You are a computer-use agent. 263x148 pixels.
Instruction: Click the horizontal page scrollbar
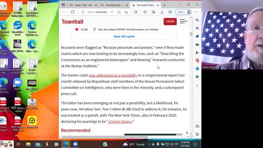pos(105,137)
